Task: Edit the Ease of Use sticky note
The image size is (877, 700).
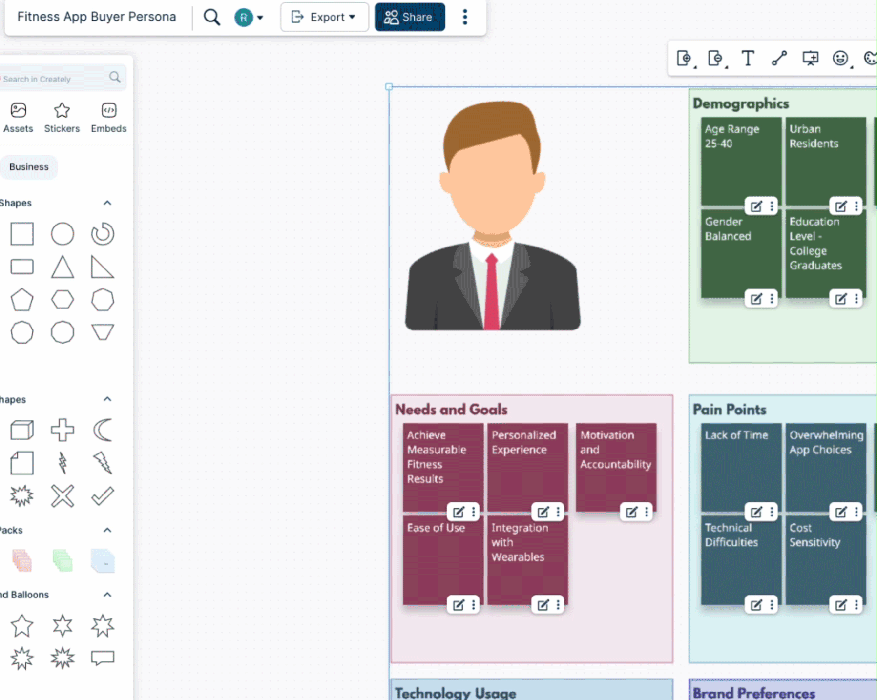Action: 459,605
